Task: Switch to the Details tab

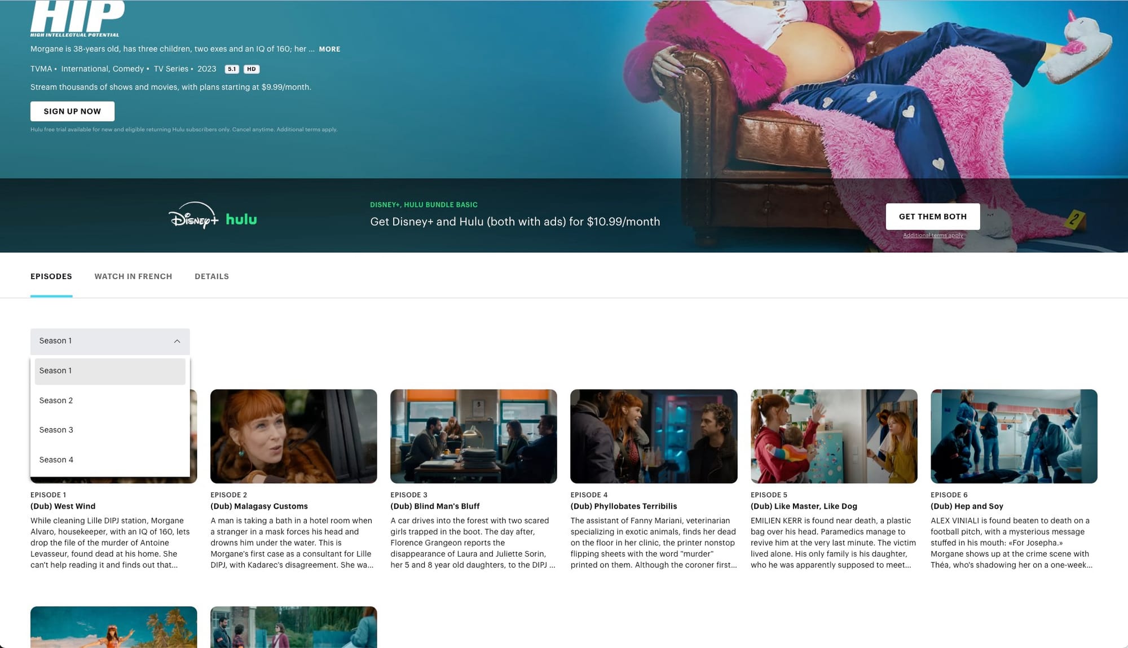Action: click(x=211, y=276)
